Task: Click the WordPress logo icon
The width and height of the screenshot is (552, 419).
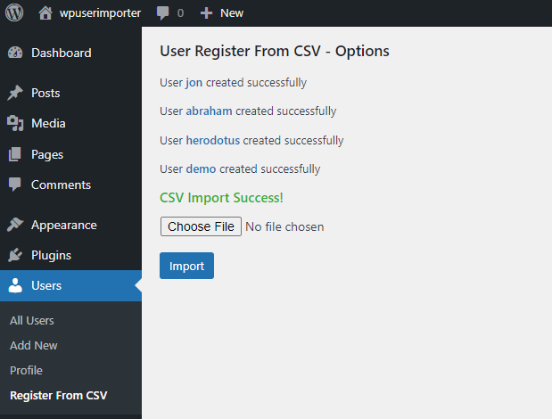Action: 15,12
